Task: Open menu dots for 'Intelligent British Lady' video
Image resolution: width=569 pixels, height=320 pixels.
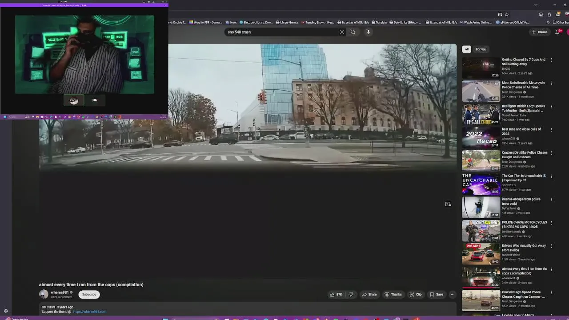Action: (x=552, y=106)
